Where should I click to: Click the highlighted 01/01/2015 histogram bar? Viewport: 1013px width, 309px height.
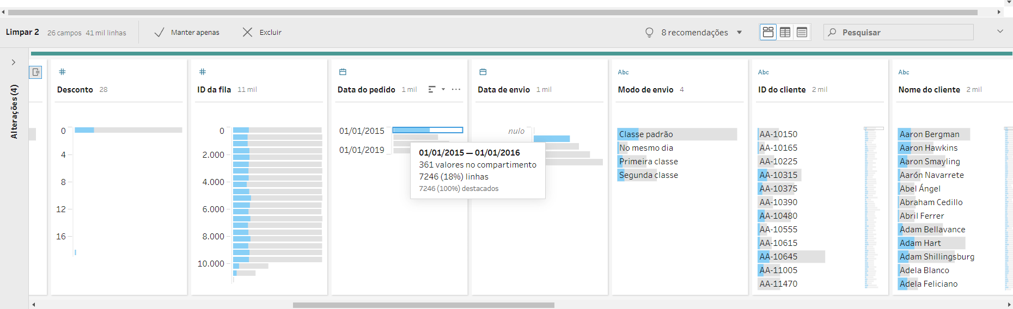click(428, 130)
